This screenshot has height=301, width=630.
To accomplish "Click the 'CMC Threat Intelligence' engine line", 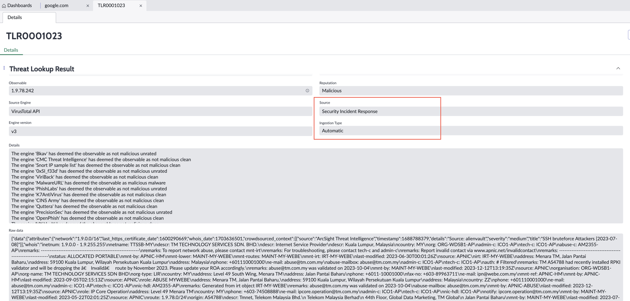I will click(x=101, y=160).
